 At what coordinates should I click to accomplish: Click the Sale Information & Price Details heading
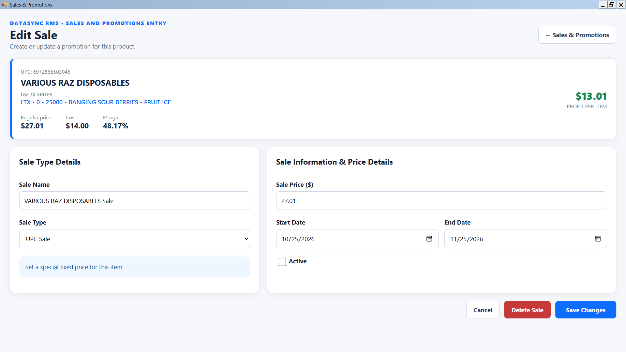(335, 162)
